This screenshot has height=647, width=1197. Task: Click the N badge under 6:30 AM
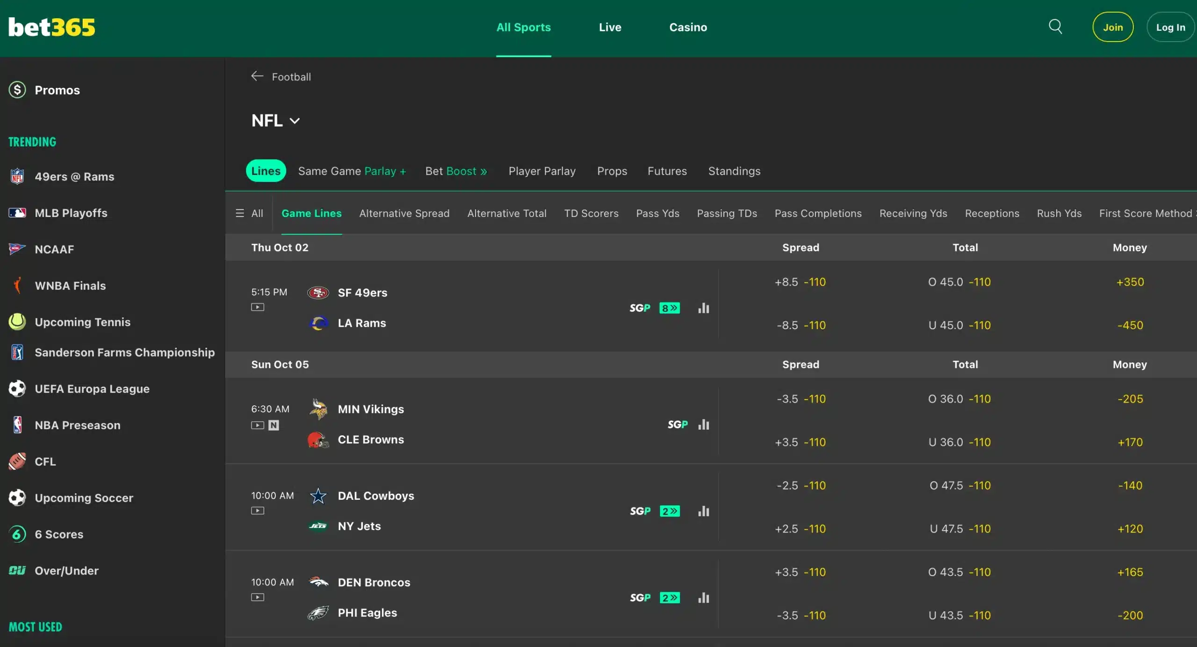click(x=274, y=425)
